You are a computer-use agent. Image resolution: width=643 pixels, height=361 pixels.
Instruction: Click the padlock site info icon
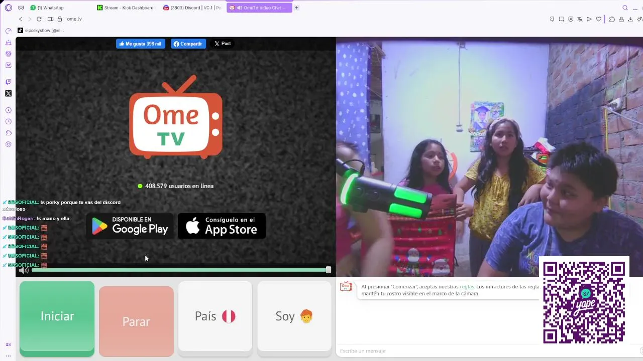point(60,19)
